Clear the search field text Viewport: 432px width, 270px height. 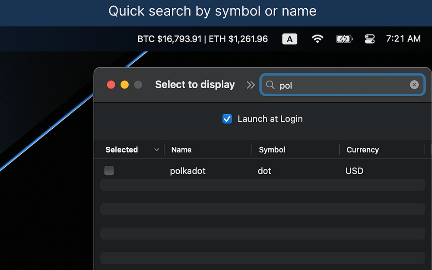click(414, 85)
